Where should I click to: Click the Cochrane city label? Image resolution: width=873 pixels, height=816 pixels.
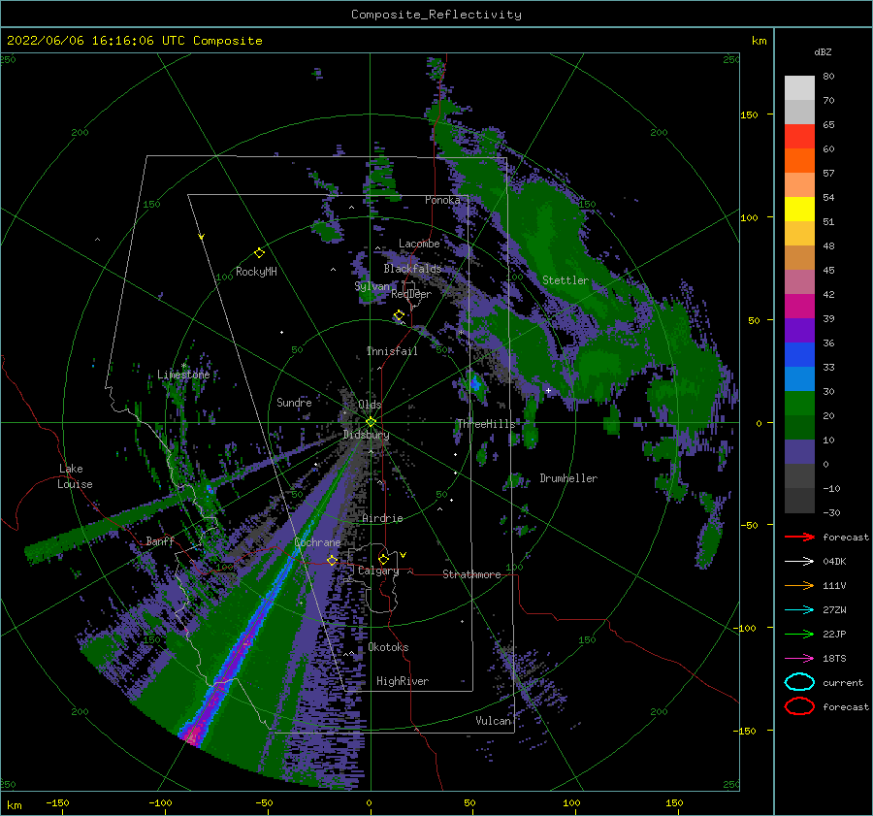[317, 542]
